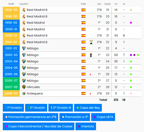The width and height of the screenshot is (144, 132).
Task: Click the Real Madrid crest in blue 2000-01 row
Action: pos(24,29)
